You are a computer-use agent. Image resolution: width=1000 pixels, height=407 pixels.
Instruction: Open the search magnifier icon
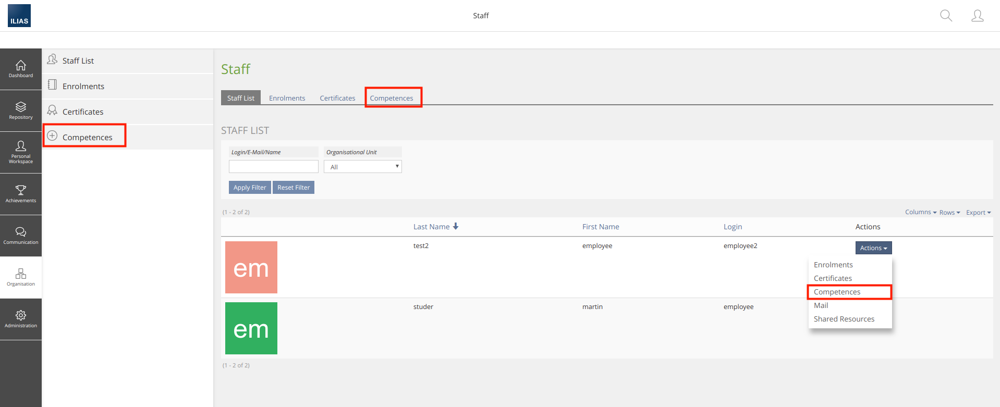(x=946, y=16)
